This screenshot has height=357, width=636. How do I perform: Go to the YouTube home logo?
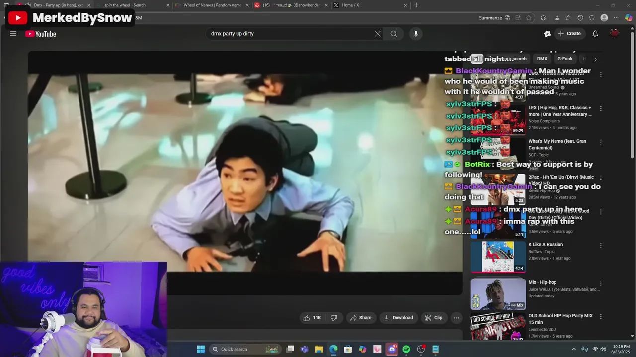41,34
